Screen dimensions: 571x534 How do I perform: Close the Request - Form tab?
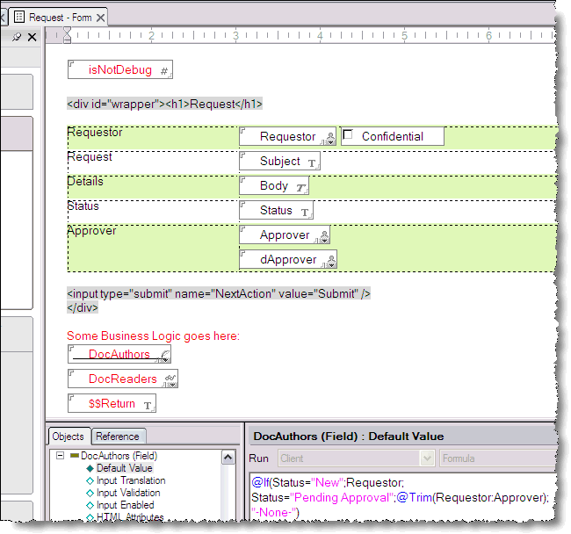tap(100, 18)
